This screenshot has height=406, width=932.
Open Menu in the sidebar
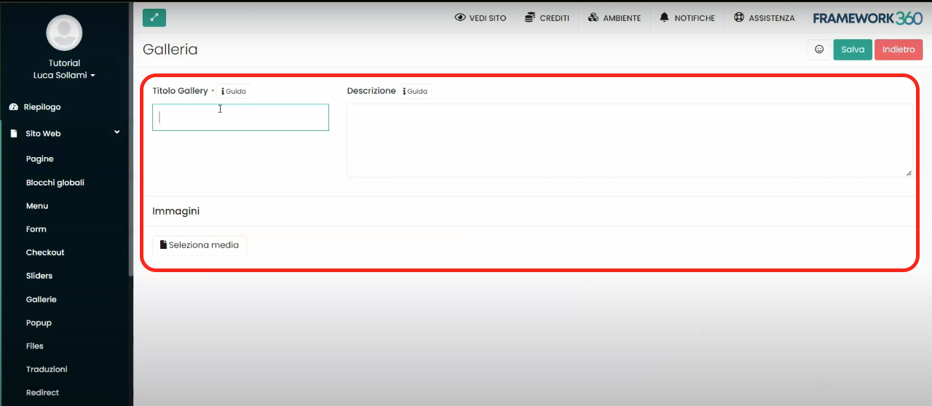pos(37,206)
